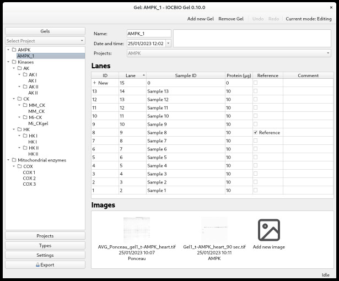The height and width of the screenshot is (281, 339).
Task: Click Protein (µg) column header
Action: [239, 75]
